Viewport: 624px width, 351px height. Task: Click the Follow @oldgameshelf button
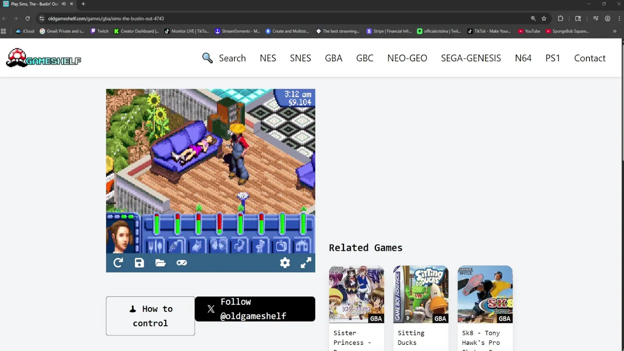click(x=255, y=309)
